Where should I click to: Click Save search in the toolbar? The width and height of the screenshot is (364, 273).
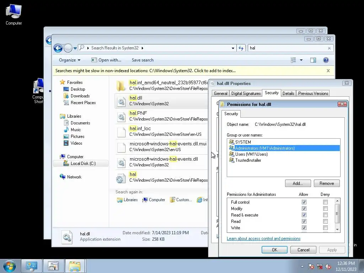143,60
